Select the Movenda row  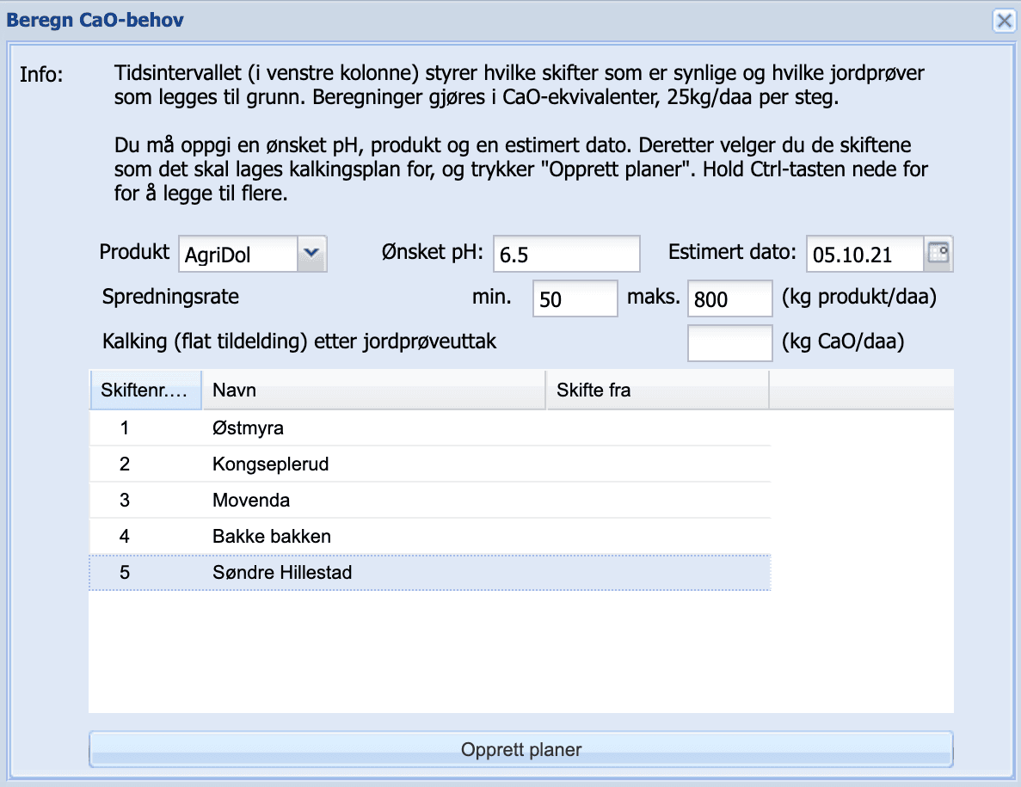(x=430, y=500)
